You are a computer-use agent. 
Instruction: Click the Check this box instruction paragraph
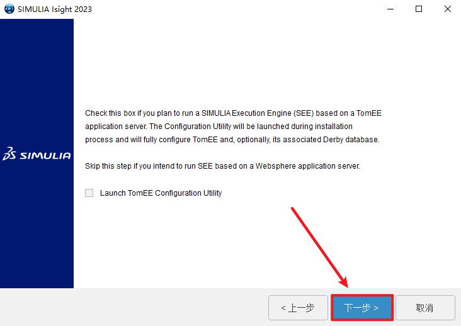233,126
